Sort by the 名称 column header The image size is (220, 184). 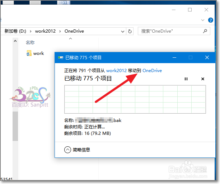click(30, 42)
